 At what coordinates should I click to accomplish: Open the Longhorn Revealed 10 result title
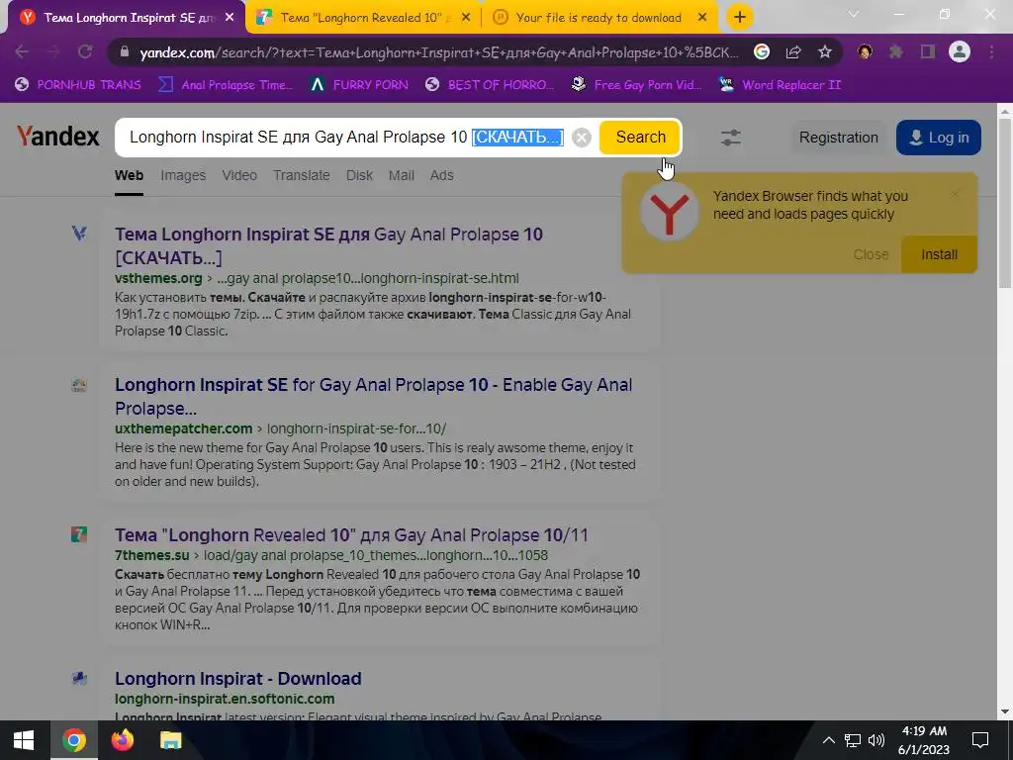pos(351,535)
